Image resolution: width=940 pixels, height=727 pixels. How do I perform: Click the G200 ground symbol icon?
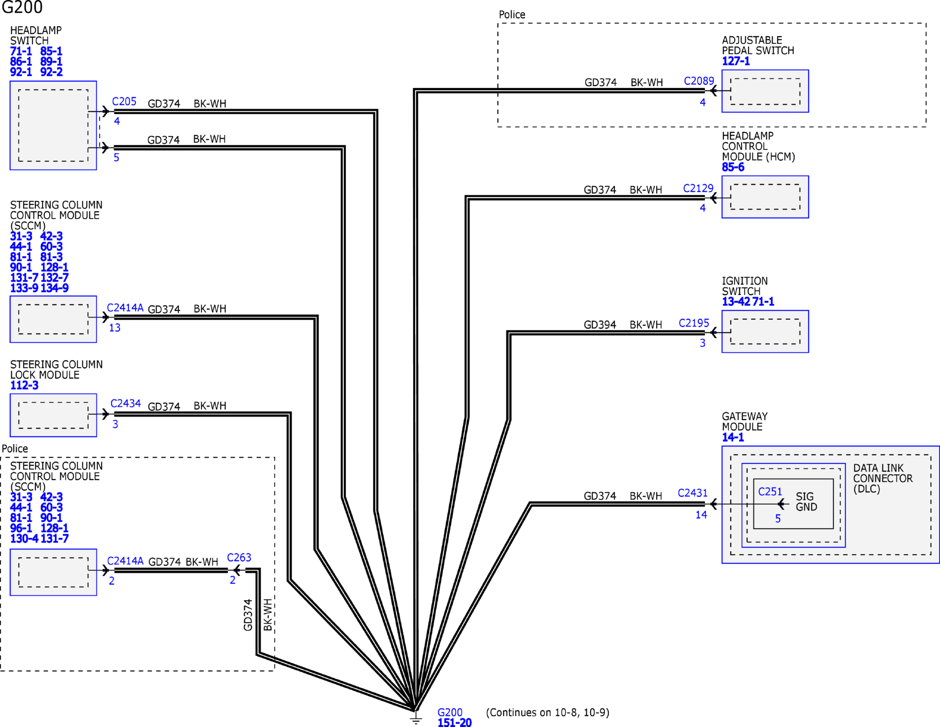(415, 720)
